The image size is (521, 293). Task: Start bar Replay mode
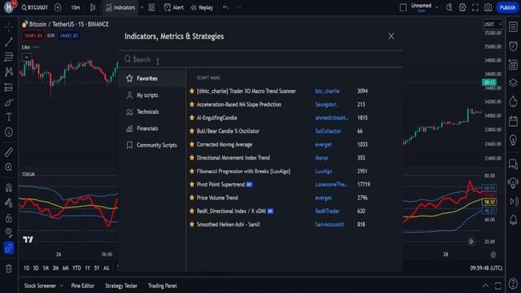click(202, 7)
